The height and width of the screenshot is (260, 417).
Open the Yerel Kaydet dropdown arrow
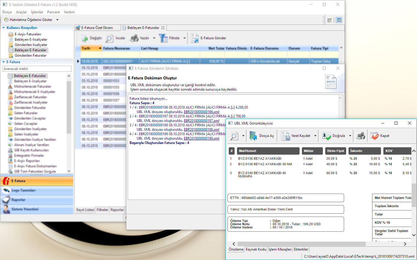coord(315,136)
